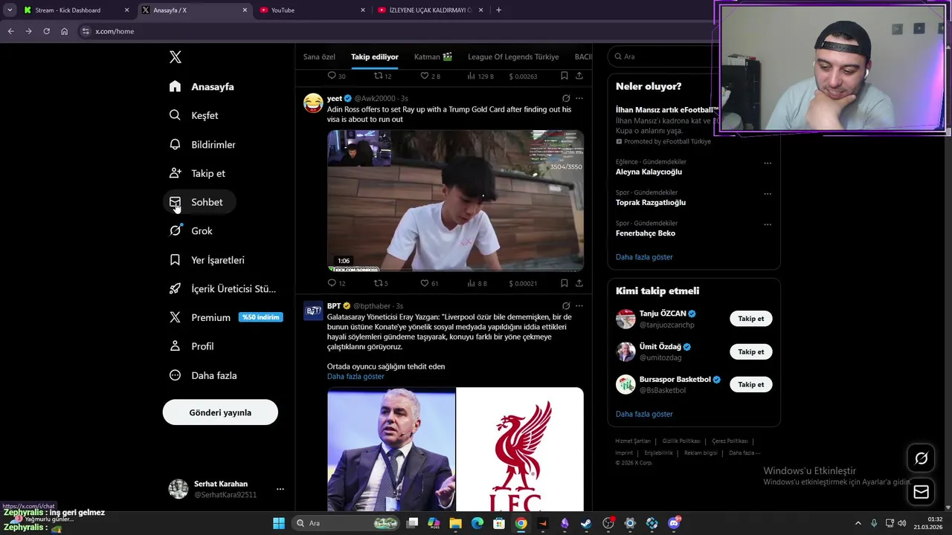Screen dimensions: 952x535
Task: Bookmark the top post with 129 B views
Action: point(565,76)
